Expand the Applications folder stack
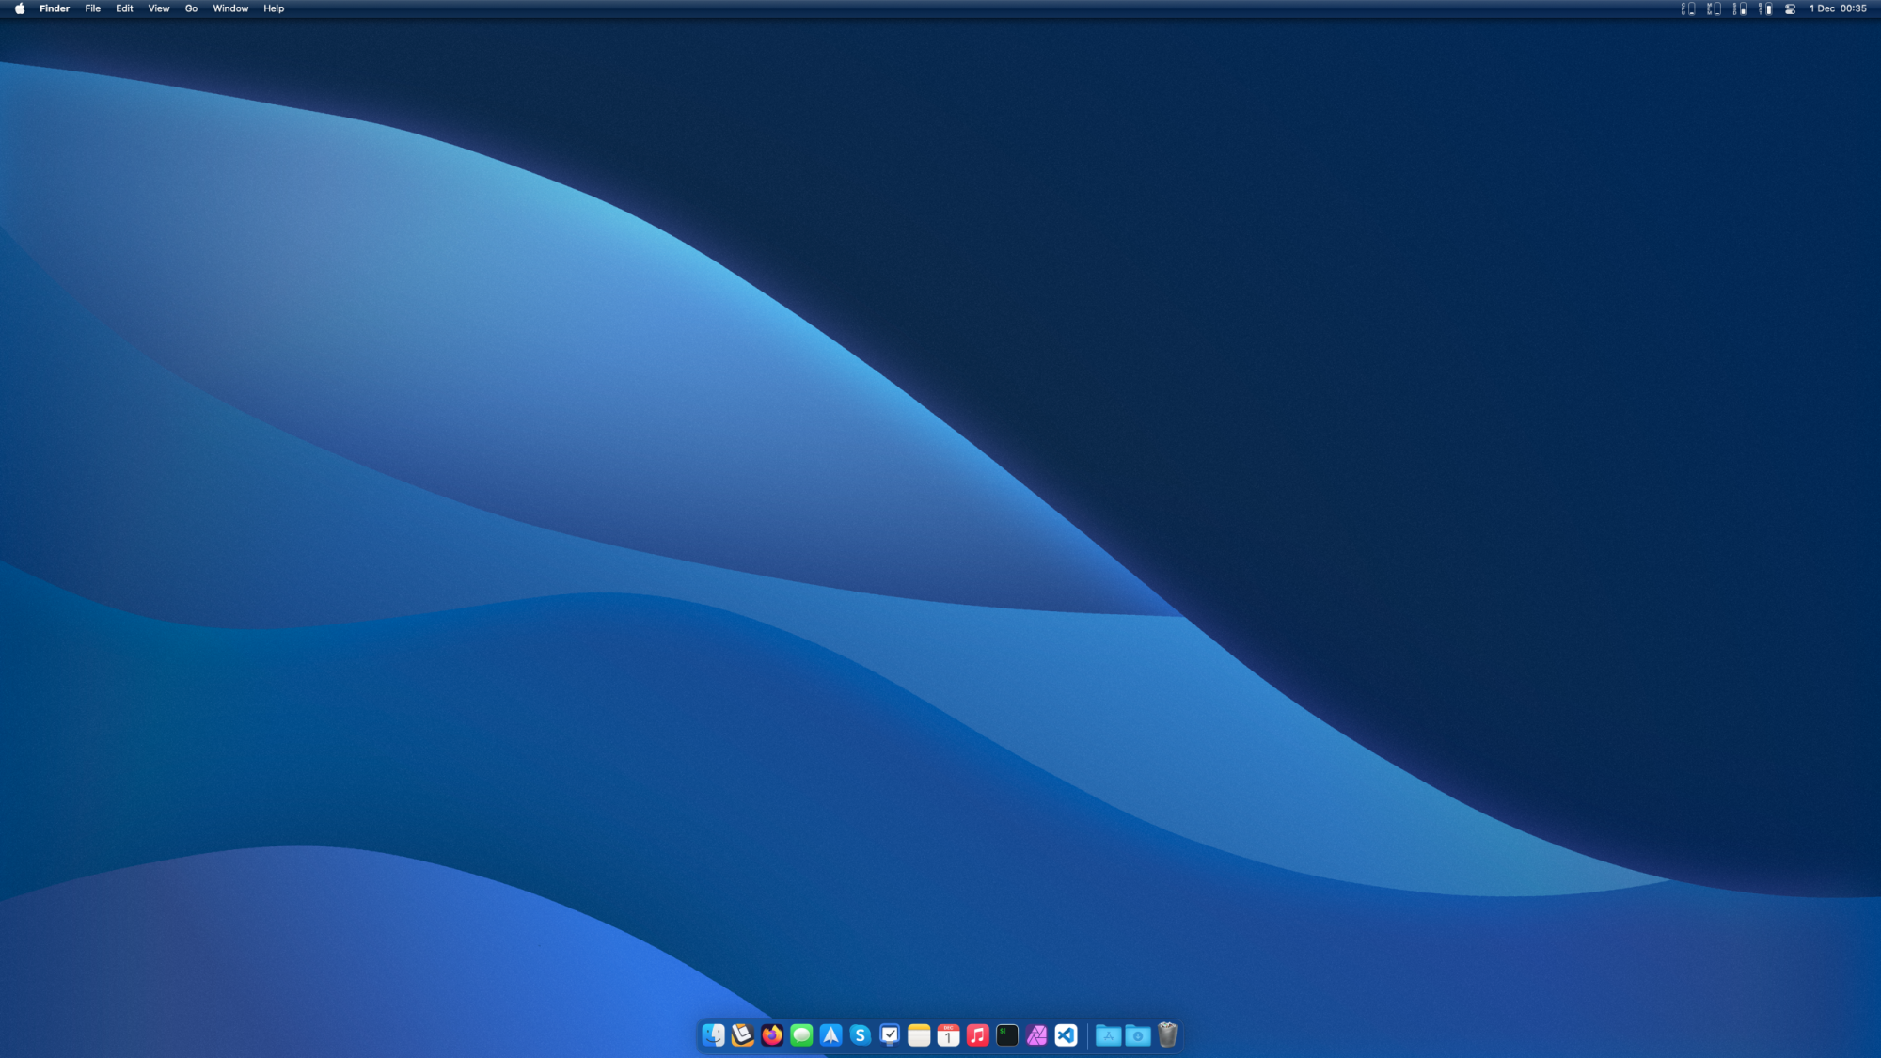1881x1058 pixels. click(1108, 1035)
